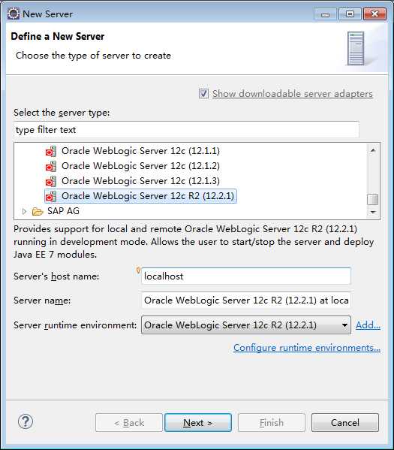Click the WebLogic 12.1.2 server icon
Image resolution: width=394 pixels, height=450 pixels.
click(51, 166)
